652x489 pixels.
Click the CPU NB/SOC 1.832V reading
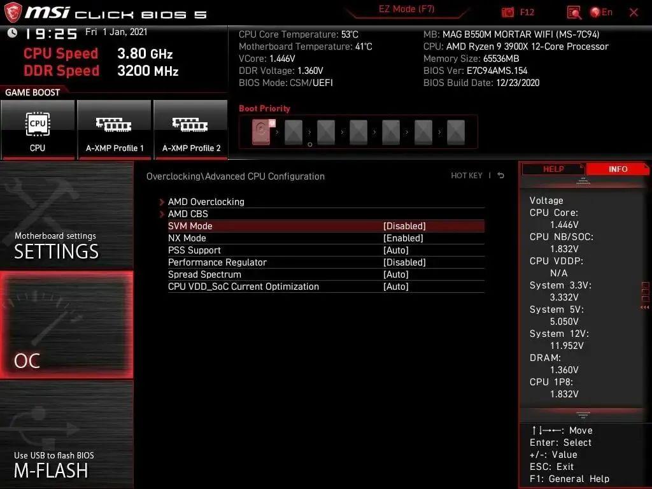point(564,249)
